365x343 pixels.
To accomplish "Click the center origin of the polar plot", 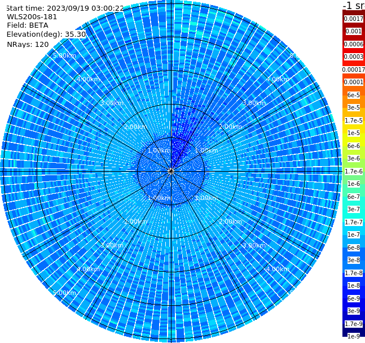I will click(171, 171).
